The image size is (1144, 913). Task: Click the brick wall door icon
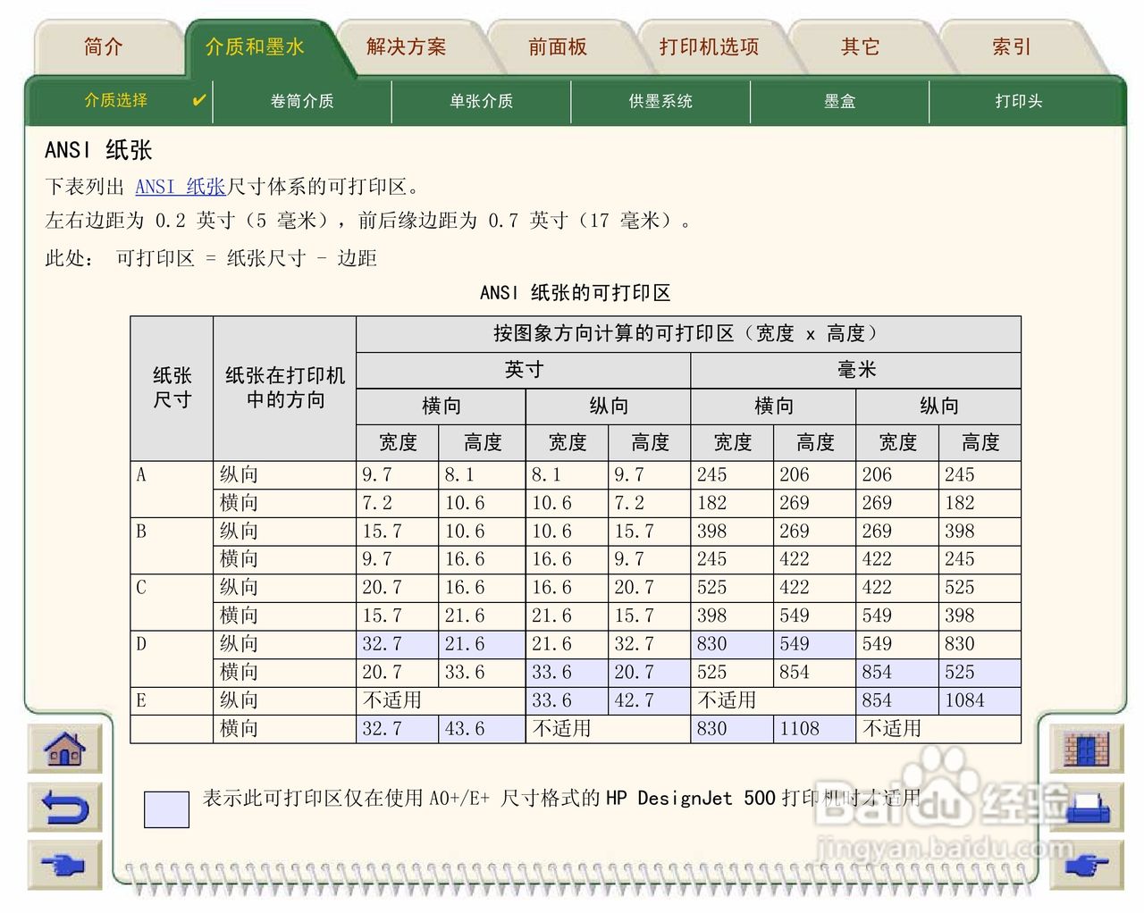[x=1086, y=748]
